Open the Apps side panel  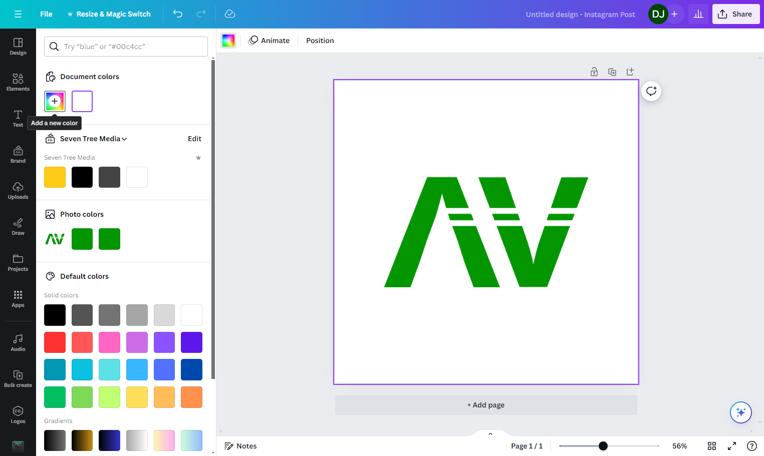[18, 299]
